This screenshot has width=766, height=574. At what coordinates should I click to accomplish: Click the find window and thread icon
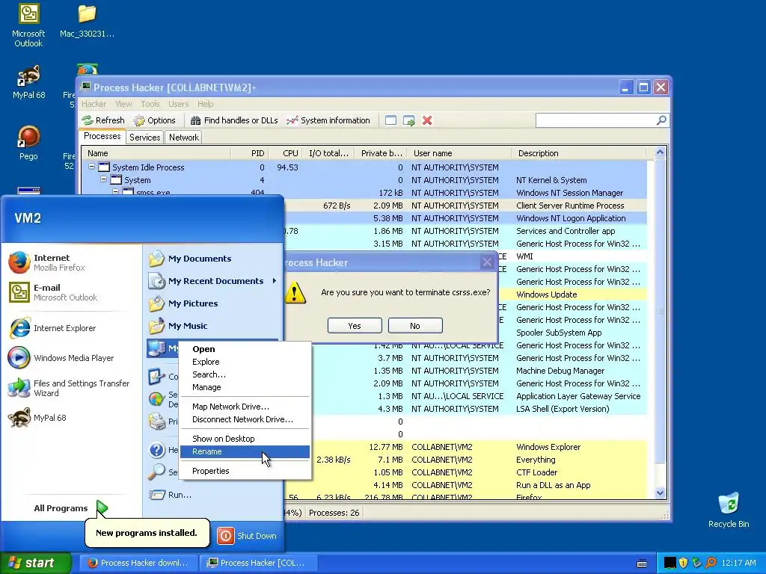[x=409, y=120]
